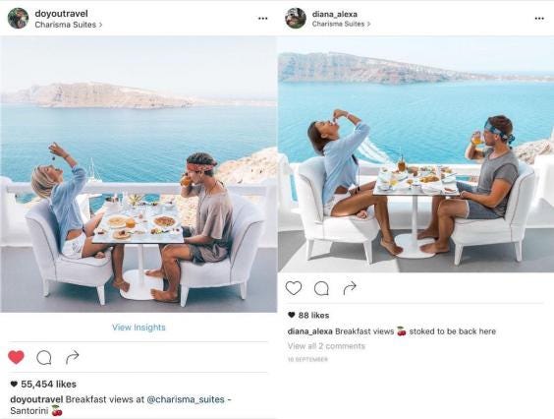Screen dimensions: 554x419
Task: Like the diana_alexa post with heart outline
Action: 294,288
